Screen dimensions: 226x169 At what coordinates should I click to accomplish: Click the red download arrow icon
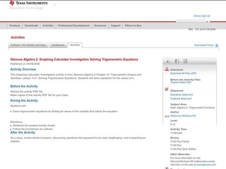[x=167, y=69]
